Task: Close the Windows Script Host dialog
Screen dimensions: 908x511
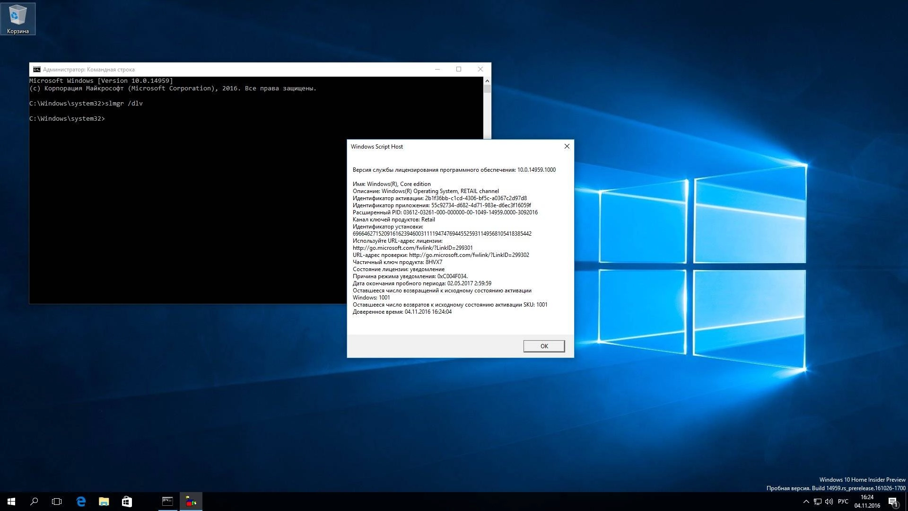Action: coord(567,146)
